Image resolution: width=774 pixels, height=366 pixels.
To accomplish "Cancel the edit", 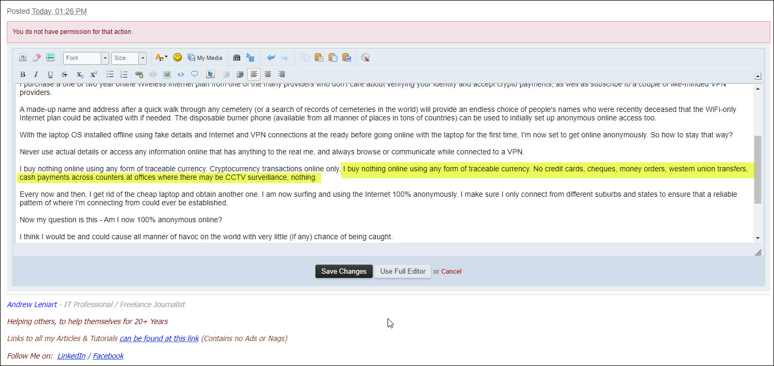I will (451, 272).
